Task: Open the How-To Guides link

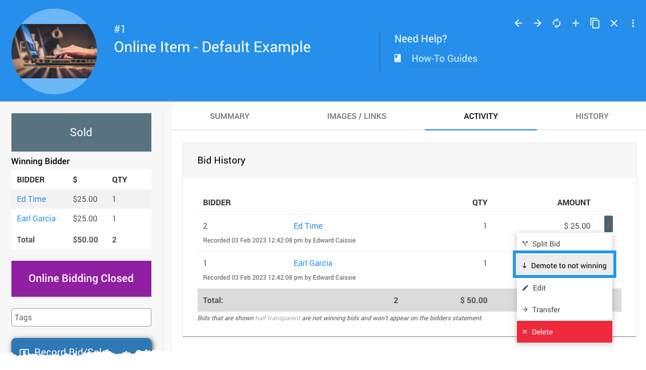Action: click(444, 58)
